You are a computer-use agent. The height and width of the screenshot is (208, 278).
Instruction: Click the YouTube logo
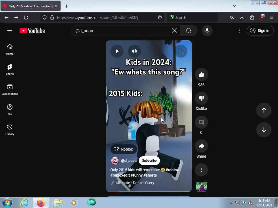[32, 31]
